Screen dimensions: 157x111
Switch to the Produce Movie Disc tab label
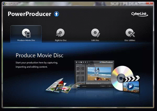click(26, 40)
